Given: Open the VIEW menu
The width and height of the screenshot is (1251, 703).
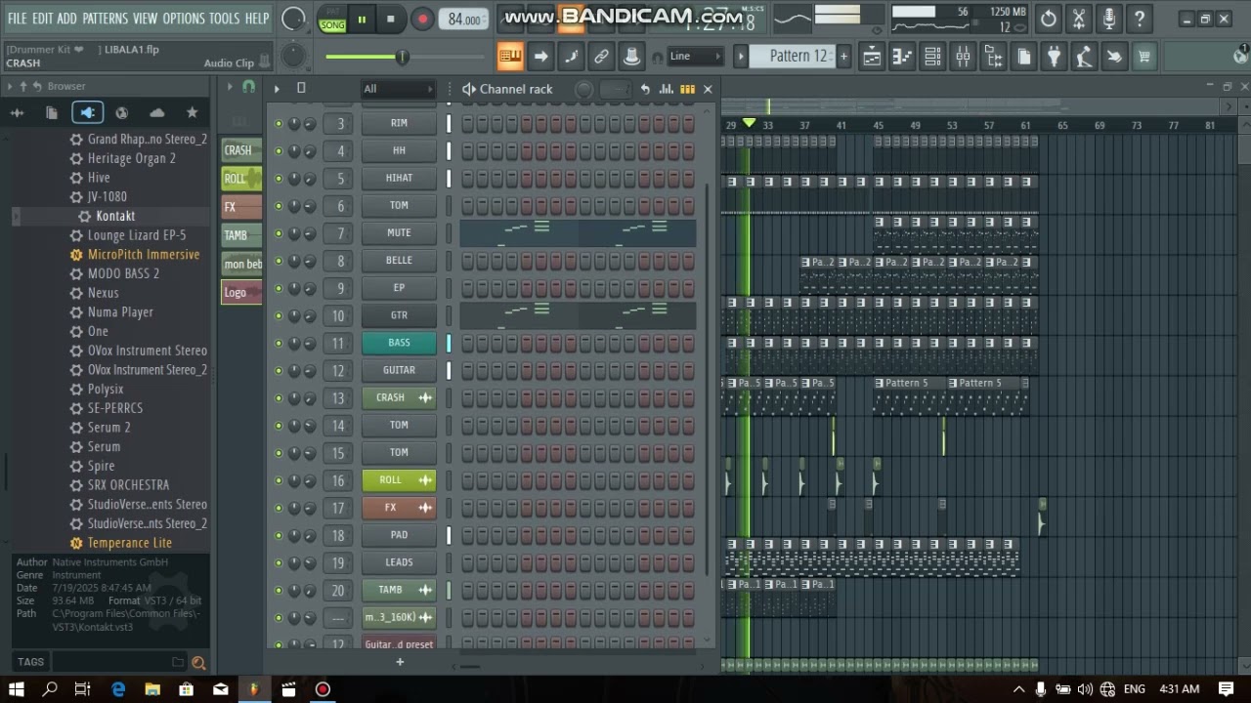Looking at the screenshot, I should tap(145, 19).
